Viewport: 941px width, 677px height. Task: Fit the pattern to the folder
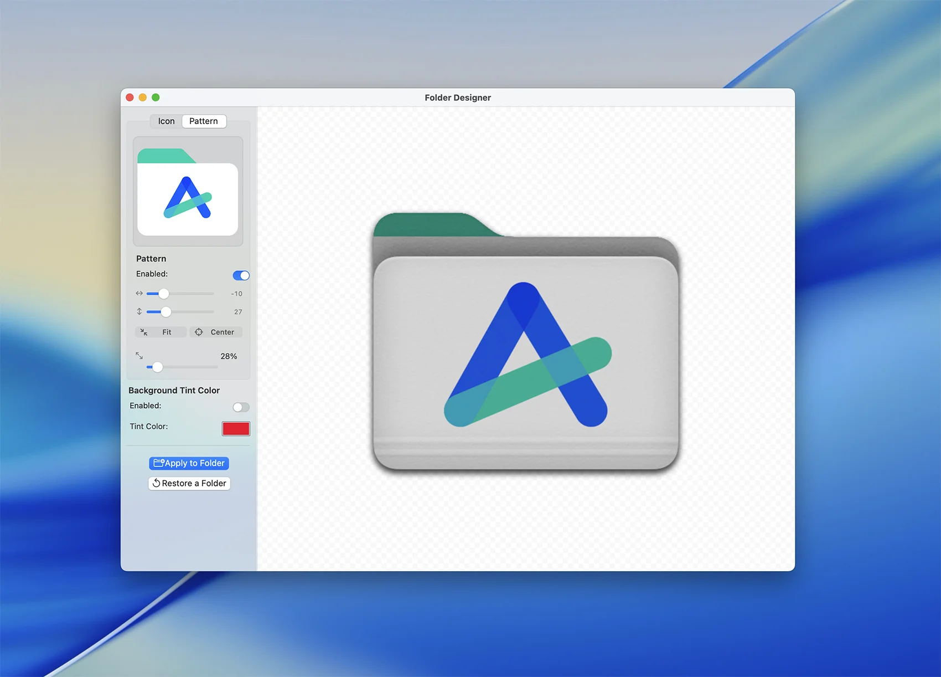tap(161, 332)
